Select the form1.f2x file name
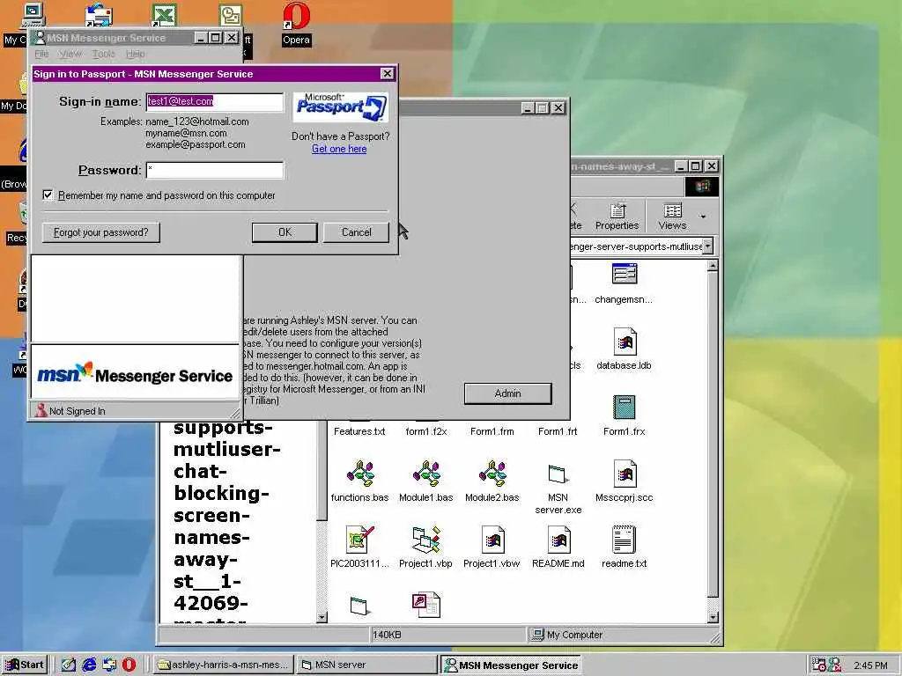The image size is (902, 676). [426, 431]
